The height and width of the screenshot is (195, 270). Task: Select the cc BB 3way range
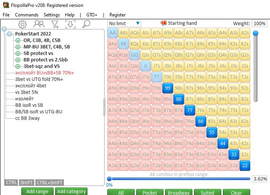point(27,118)
